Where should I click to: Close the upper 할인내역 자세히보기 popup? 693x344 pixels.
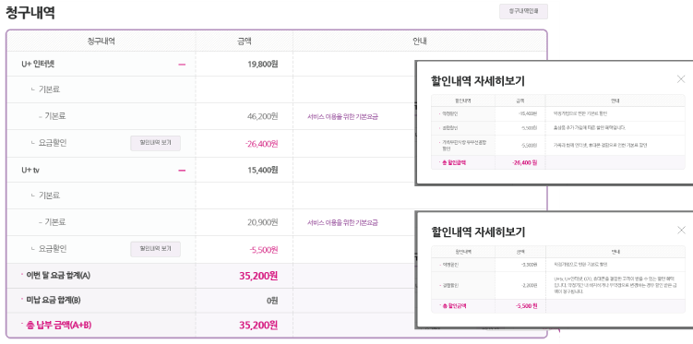[681, 79]
